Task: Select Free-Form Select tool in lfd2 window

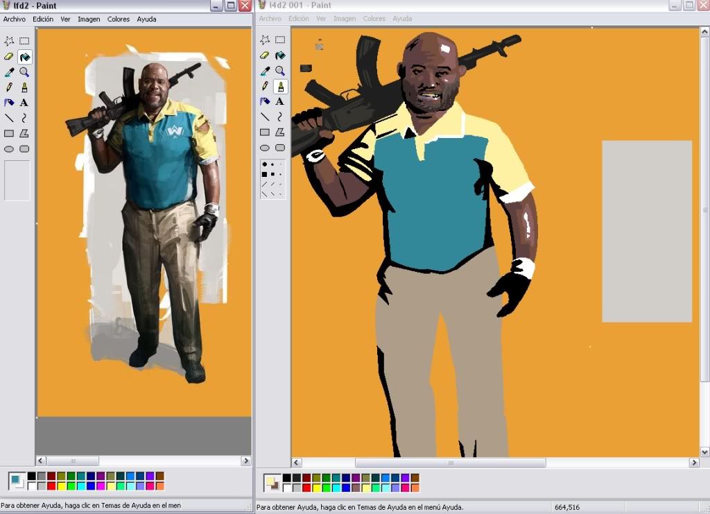Action: 8,41
